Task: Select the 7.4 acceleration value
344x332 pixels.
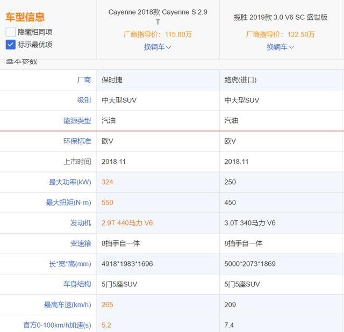Action: (229, 325)
